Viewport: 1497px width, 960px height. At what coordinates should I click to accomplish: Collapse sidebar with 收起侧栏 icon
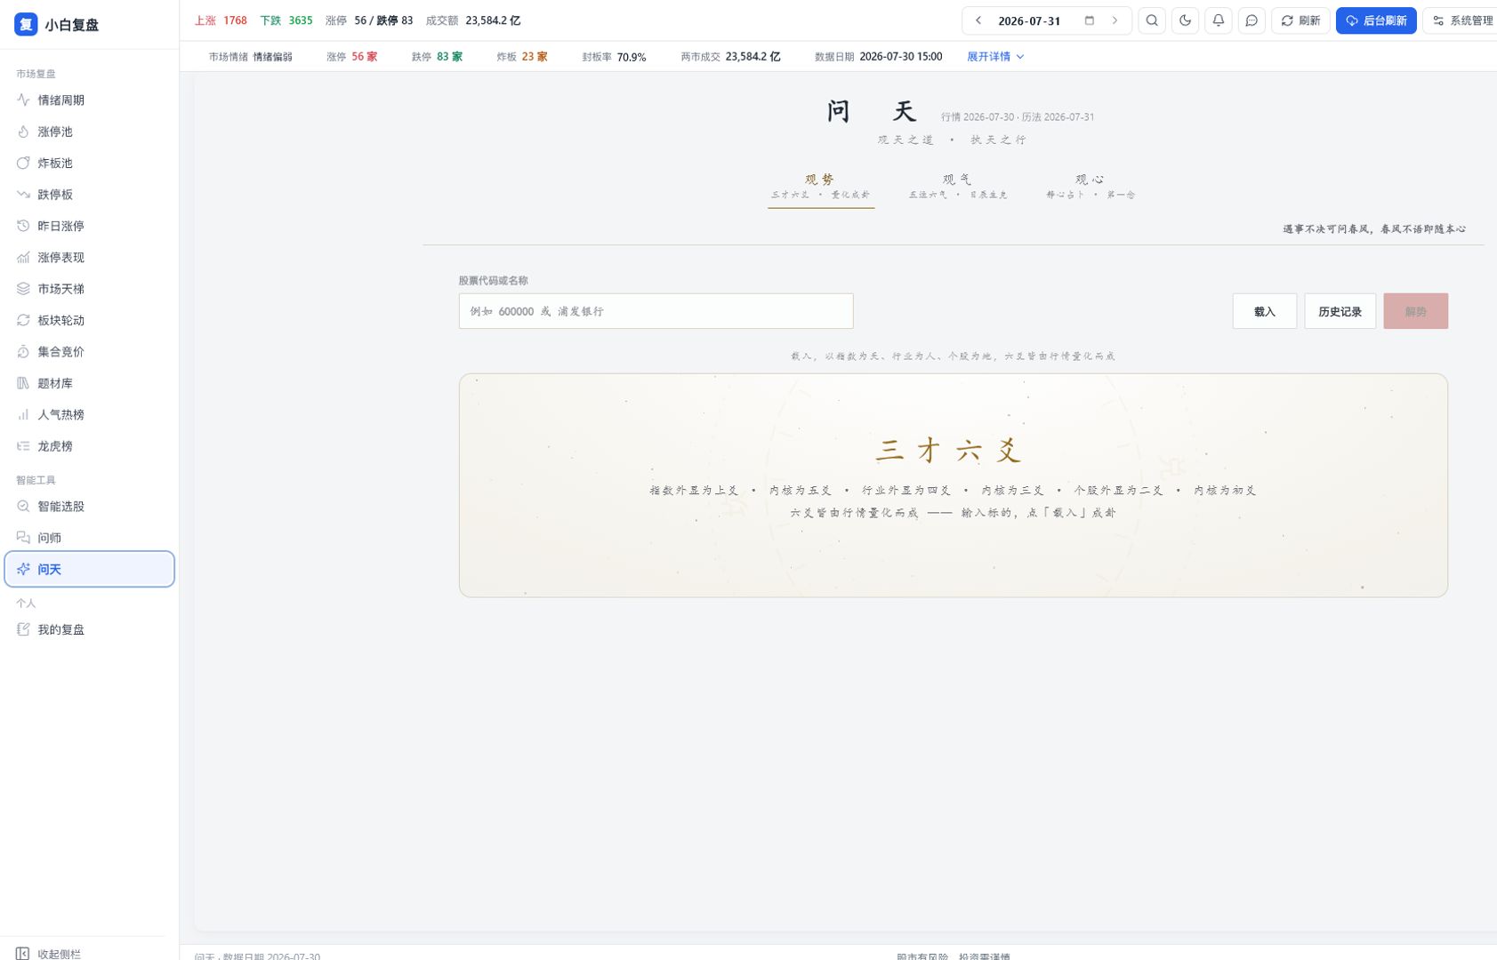coord(23,953)
